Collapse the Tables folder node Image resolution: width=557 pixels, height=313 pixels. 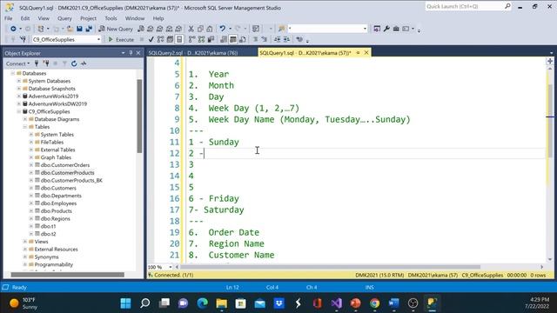pos(25,127)
